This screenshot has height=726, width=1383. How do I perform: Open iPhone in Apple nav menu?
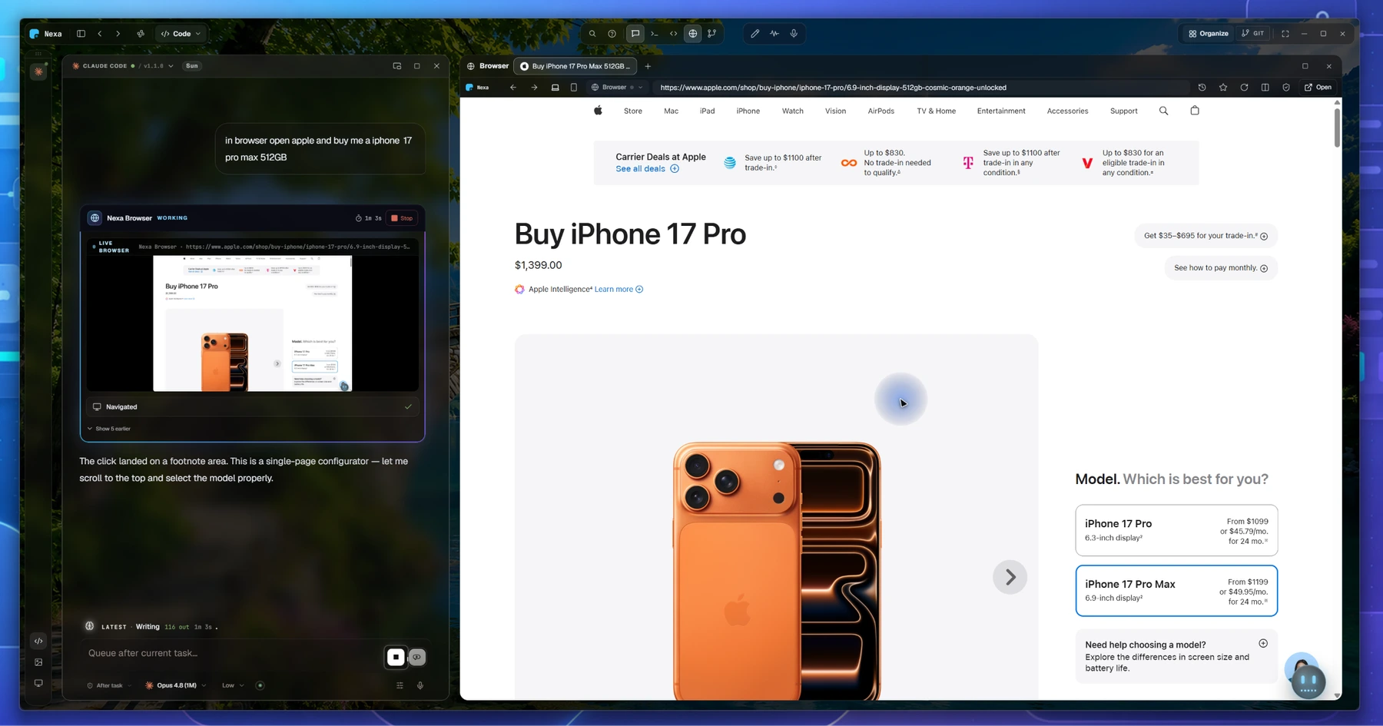(748, 111)
